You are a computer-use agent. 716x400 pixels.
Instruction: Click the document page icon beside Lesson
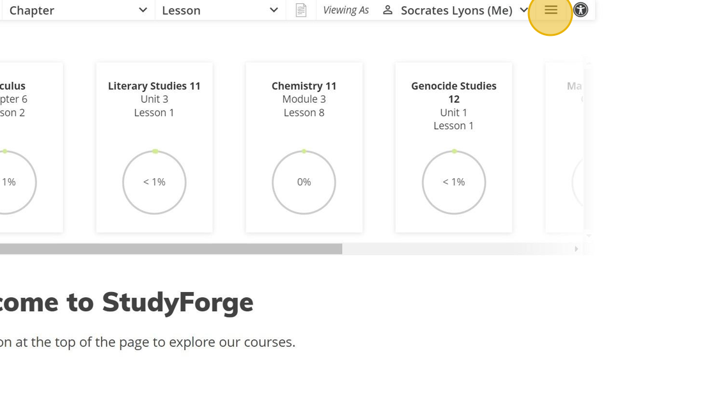tap(301, 10)
